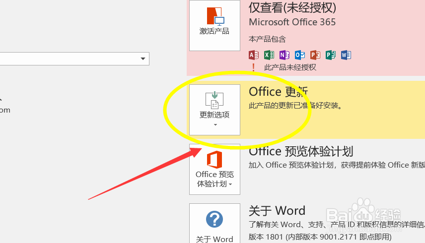Click the PowerPoint icon in product list
This screenshot has height=243, width=425.
315,55
